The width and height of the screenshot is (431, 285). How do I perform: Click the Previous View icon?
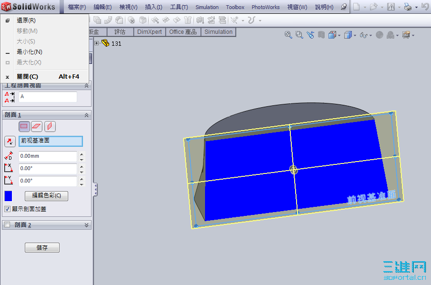click(x=310, y=35)
